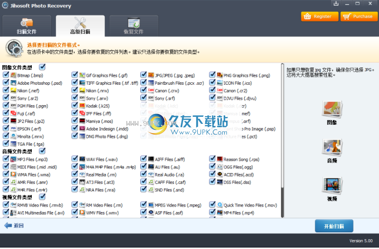Uncheck the RMVB Video Files checkbox
This screenshot has height=249, width=379.
pos(6,204)
